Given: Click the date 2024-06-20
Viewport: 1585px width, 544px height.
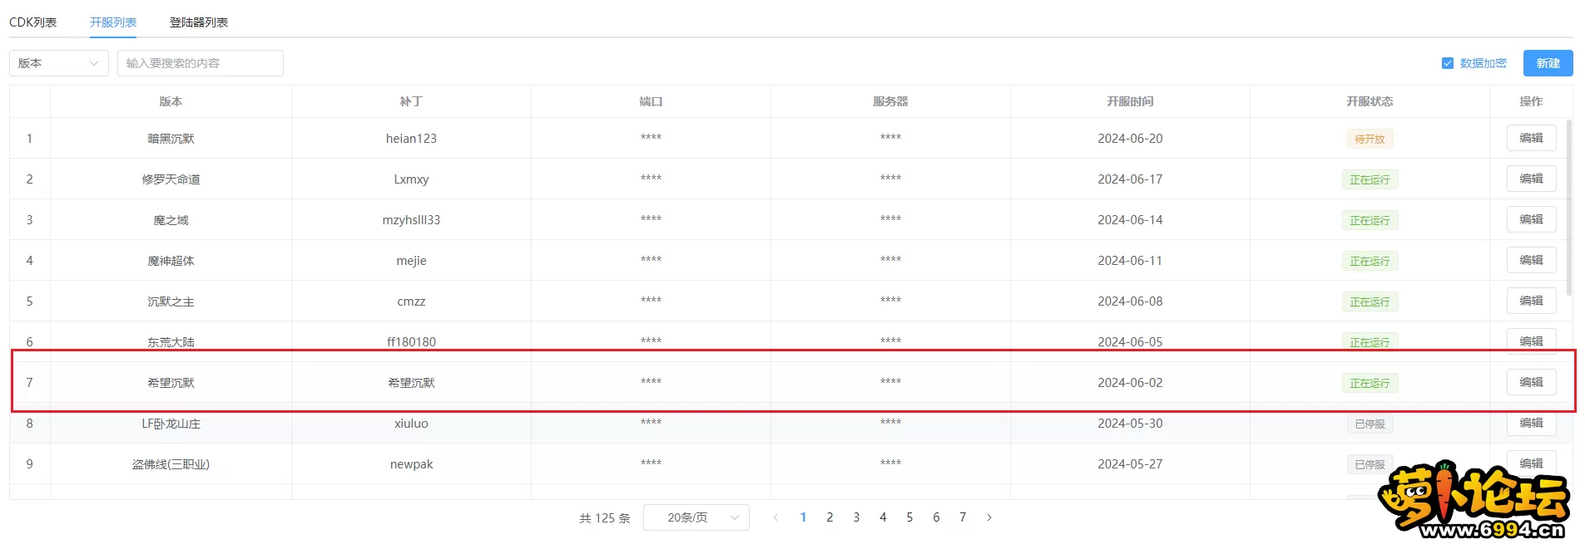Looking at the screenshot, I should [x=1130, y=139].
